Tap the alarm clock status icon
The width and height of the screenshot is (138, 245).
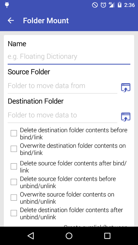[x=103, y=5]
